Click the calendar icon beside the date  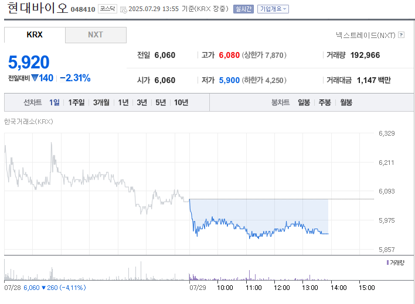[x=124, y=9]
